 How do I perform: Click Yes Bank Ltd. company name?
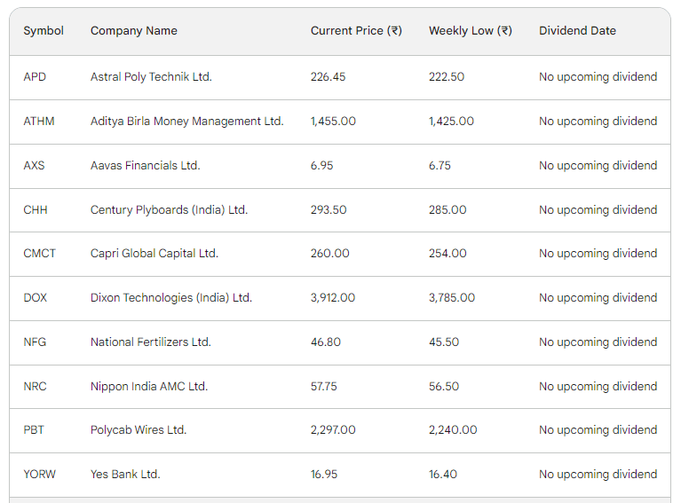125,475
